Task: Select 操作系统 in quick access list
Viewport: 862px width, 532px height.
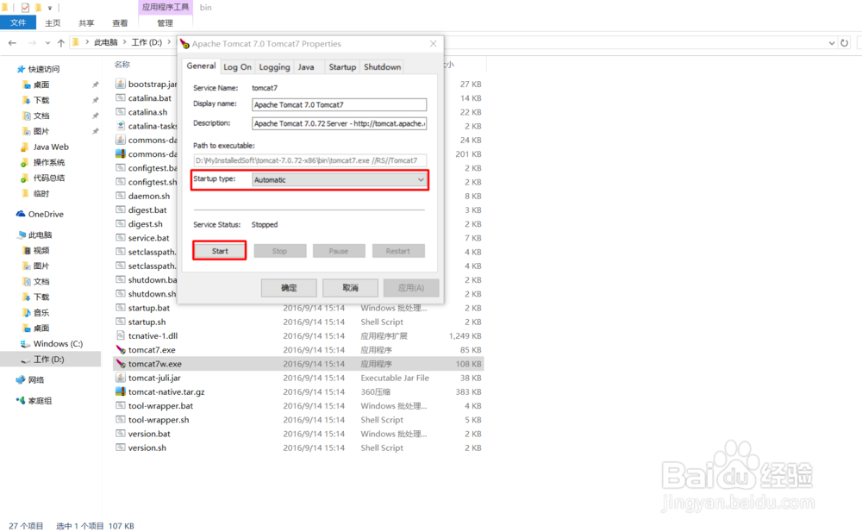Action: [49, 162]
